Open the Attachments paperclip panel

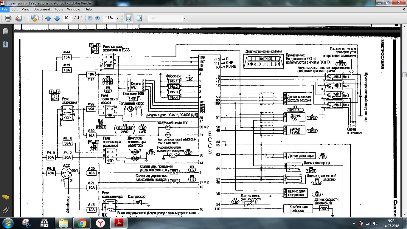click(5, 210)
